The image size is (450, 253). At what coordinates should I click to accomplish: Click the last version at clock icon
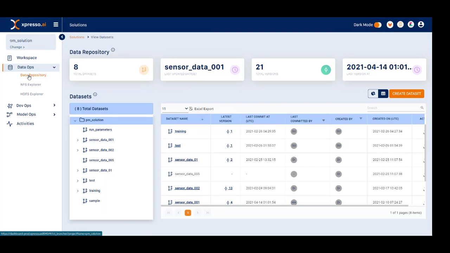pyautogui.click(x=417, y=70)
